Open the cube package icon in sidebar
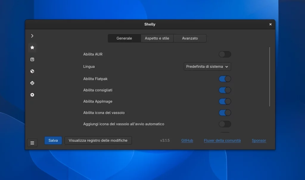305x180 pixels. (32, 71)
